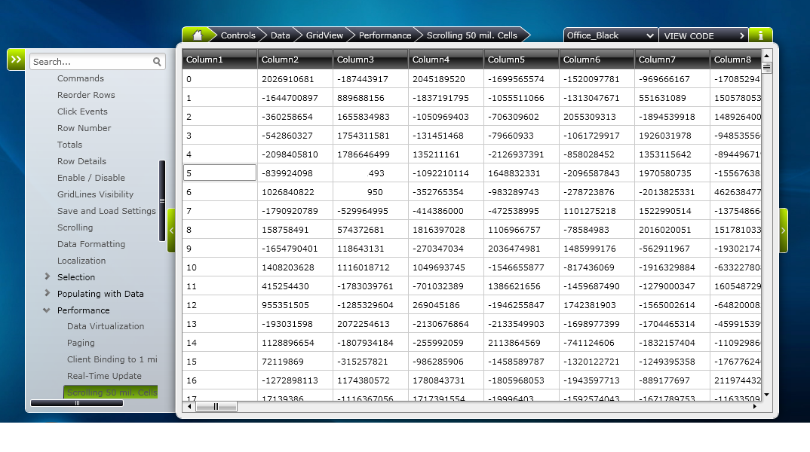Image resolution: width=810 pixels, height=452 pixels.
Task: Click the left green navigation arrow
Action: (171, 231)
